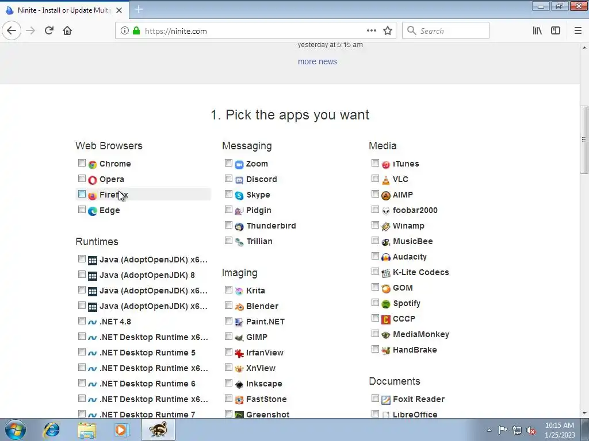The height and width of the screenshot is (441, 589).
Task: Select the HandBrake checkbox
Action: (375, 349)
